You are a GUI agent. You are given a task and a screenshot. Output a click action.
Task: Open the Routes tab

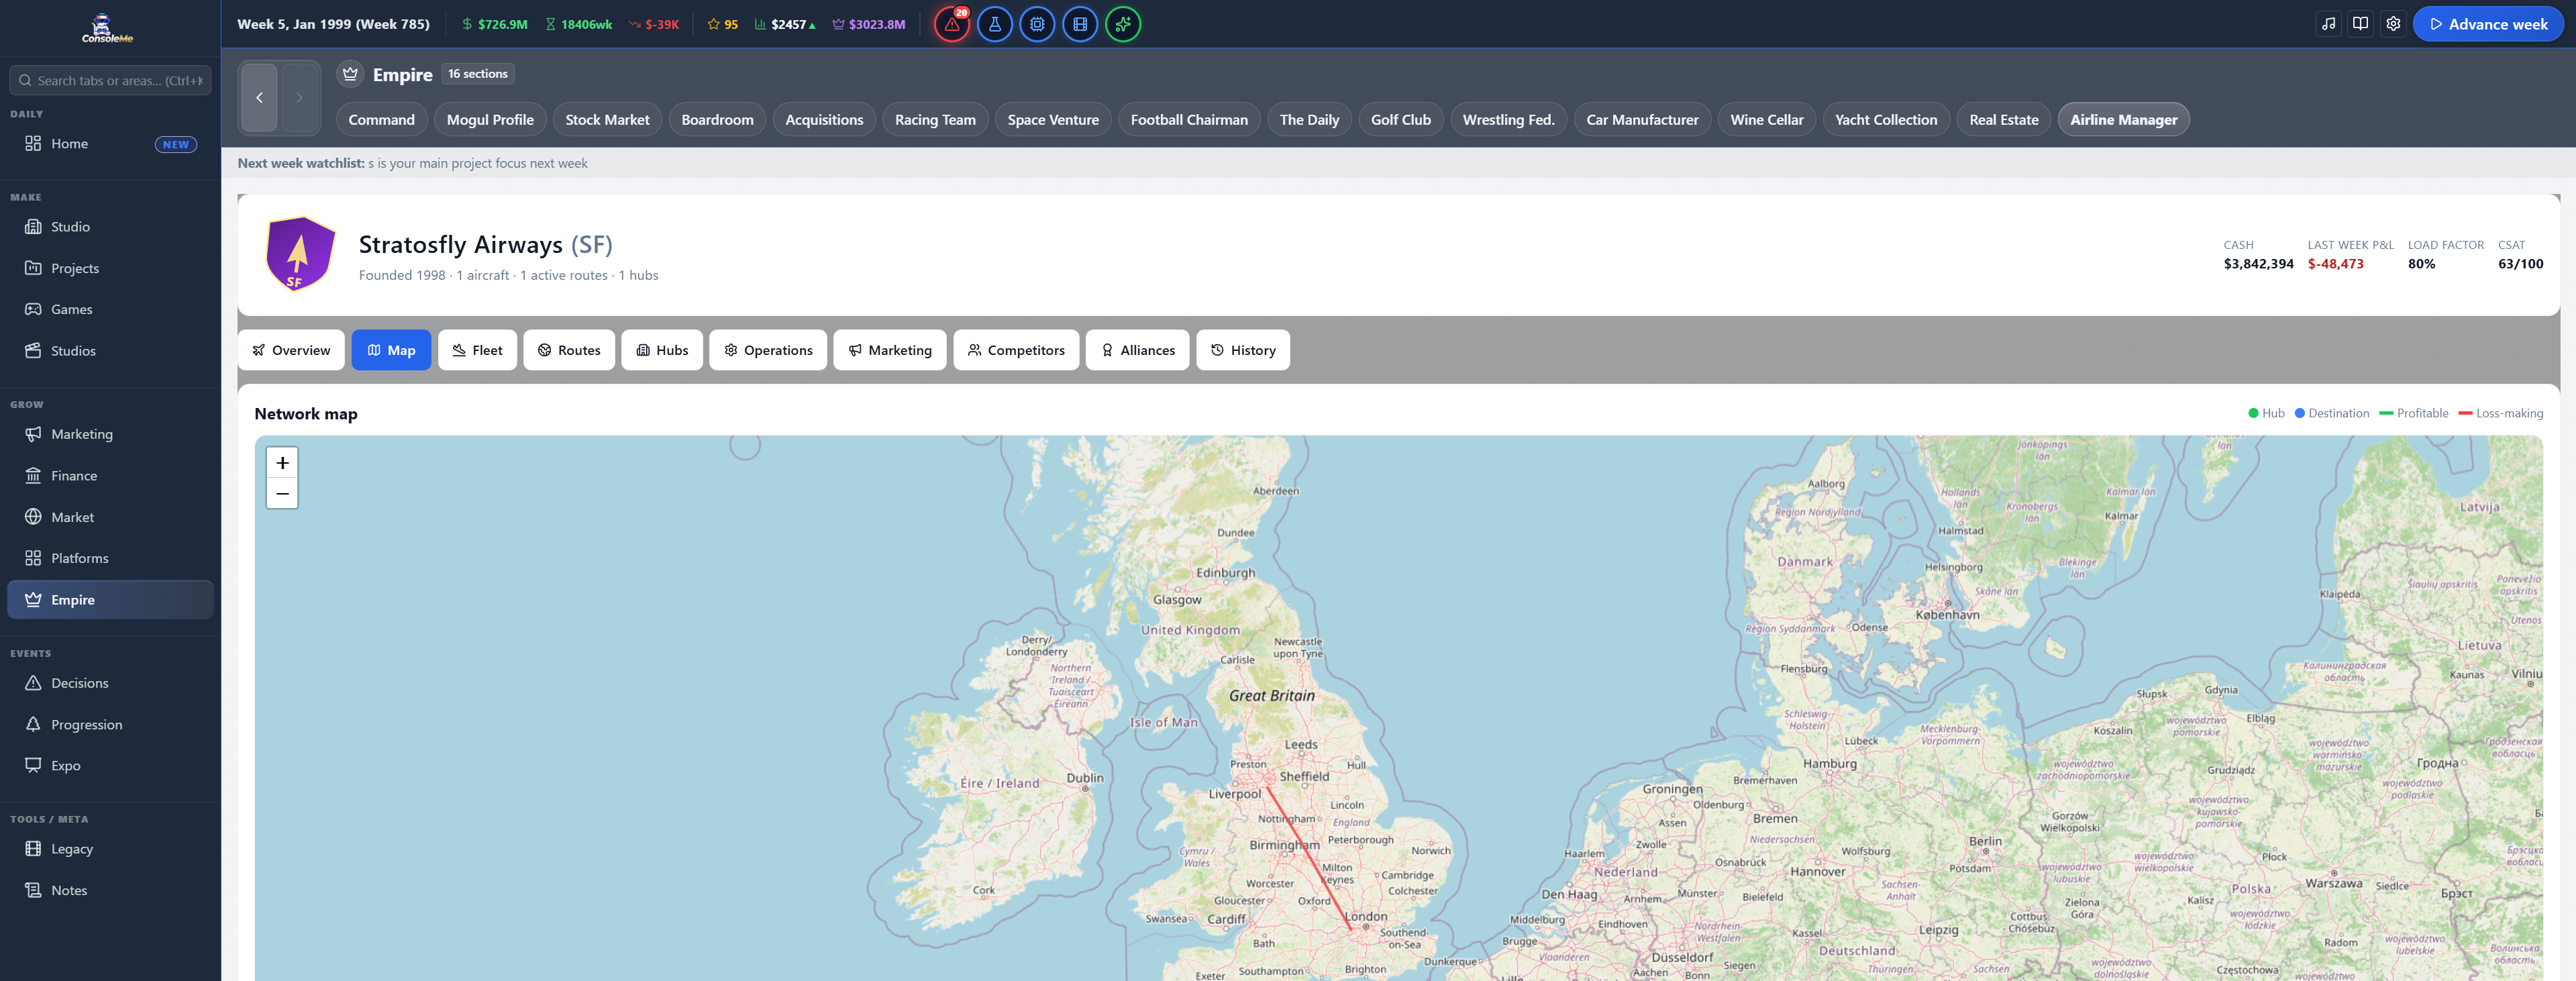pos(569,350)
